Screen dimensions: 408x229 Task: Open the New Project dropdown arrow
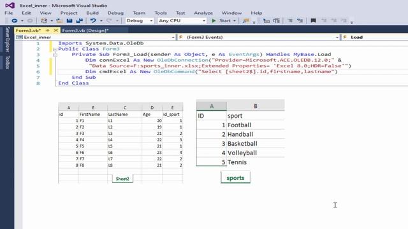point(52,21)
